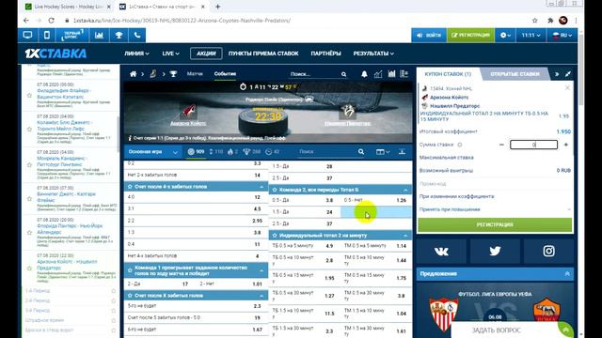Click the info icon beside Сумма ставки
The image size is (602, 338).
coord(460,145)
